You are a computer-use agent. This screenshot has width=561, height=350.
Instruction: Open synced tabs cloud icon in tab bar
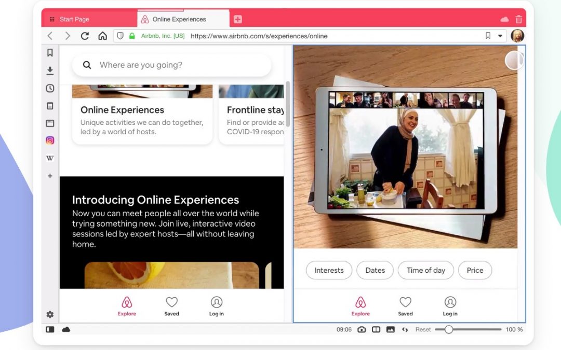coord(504,19)
